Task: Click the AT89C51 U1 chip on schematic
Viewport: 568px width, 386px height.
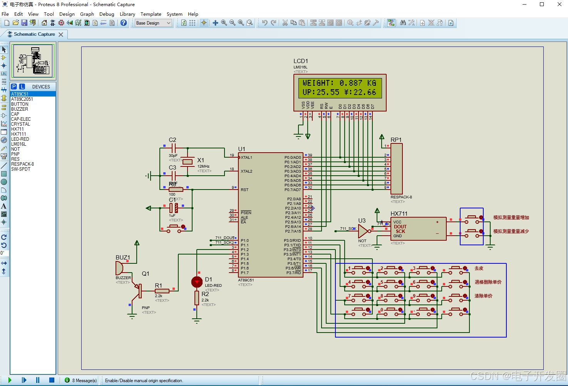Action: click(270, 215)
